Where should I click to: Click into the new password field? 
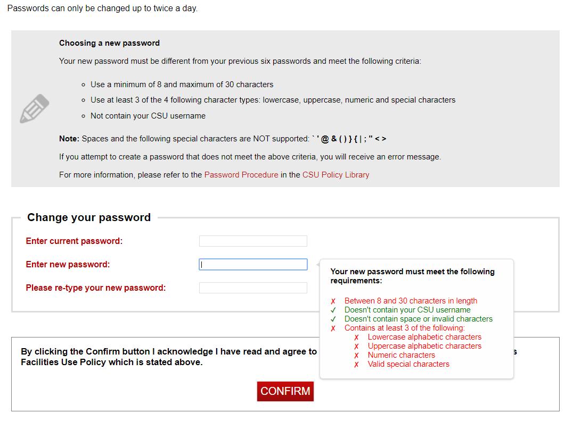click(253, 265)
